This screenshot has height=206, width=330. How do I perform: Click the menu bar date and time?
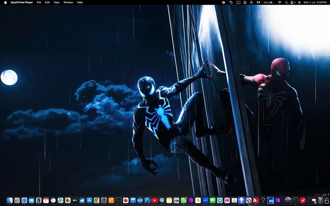pyautogui.click(x=315, y=3)
